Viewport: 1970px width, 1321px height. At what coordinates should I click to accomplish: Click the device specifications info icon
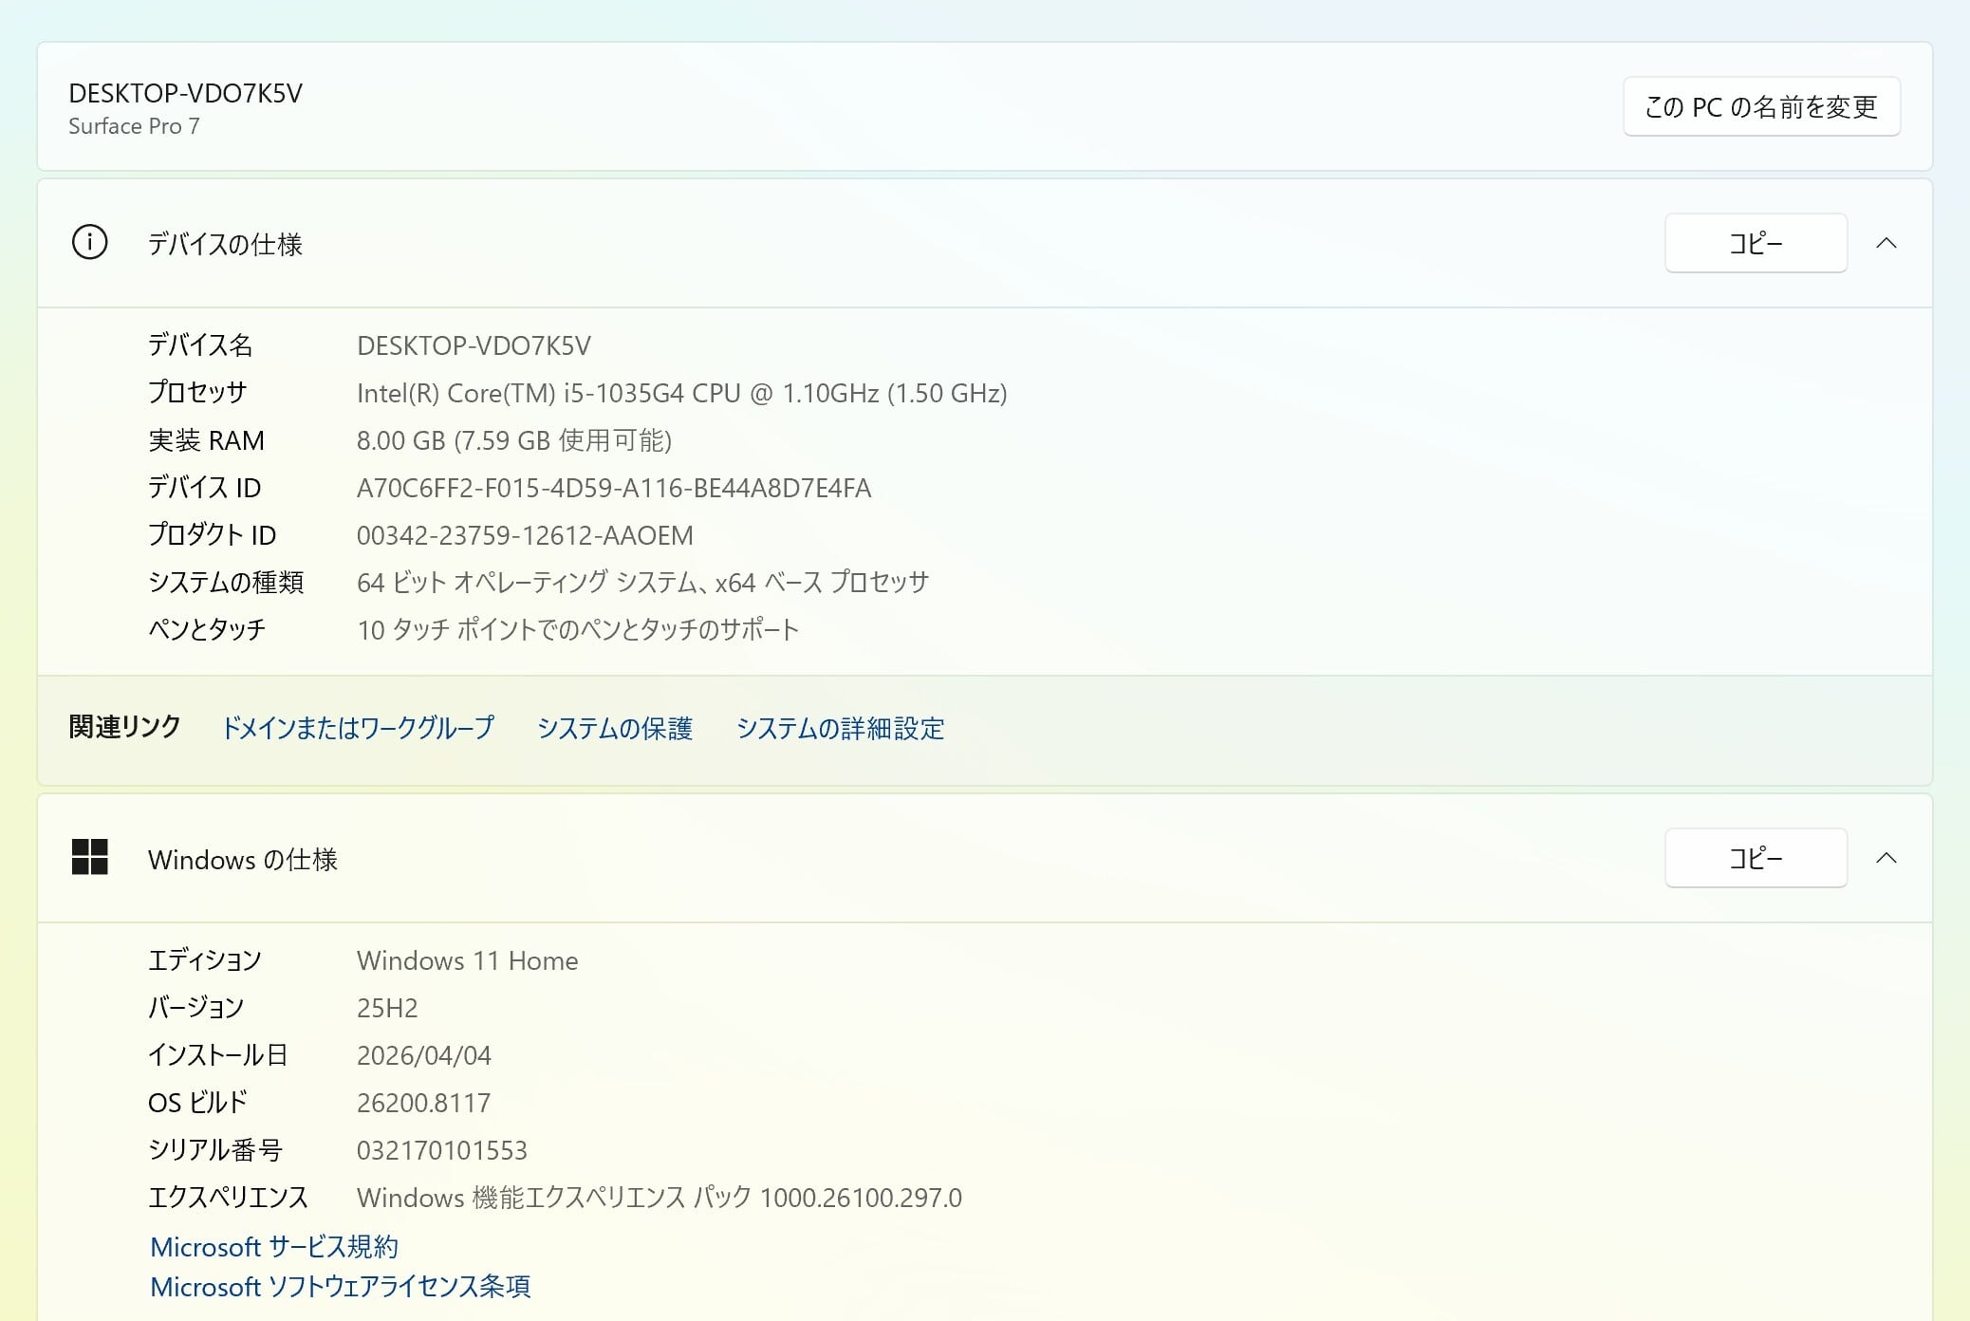(x=89, y=243)
